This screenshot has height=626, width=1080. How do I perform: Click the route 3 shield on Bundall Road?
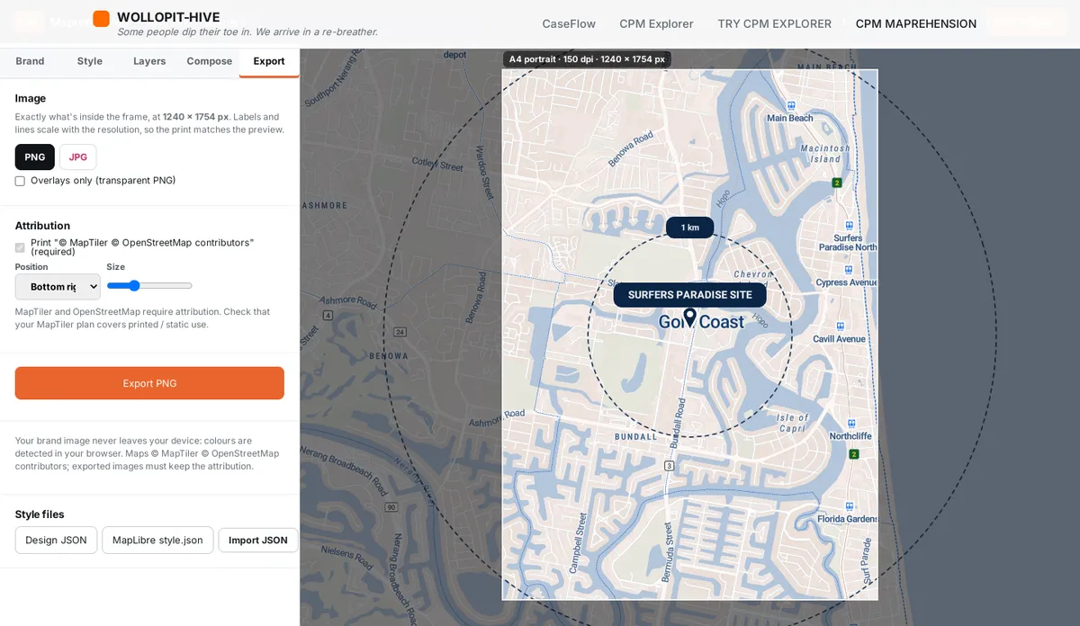[x=669, y=466]
